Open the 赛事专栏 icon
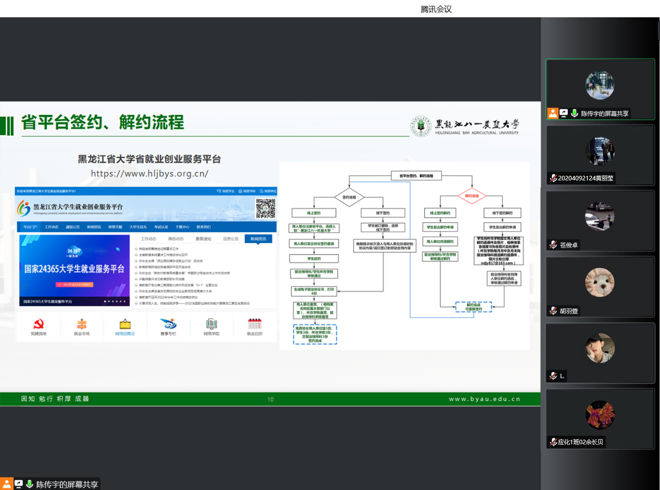This screenshot has height=490, width=660. click(168, 324)
